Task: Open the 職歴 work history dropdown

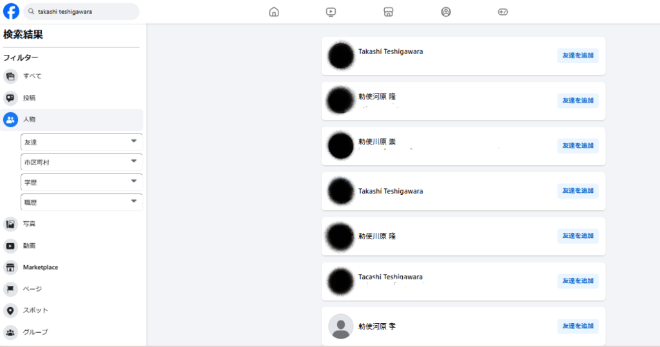Action: pyautogui.click(x=82, y=203)
